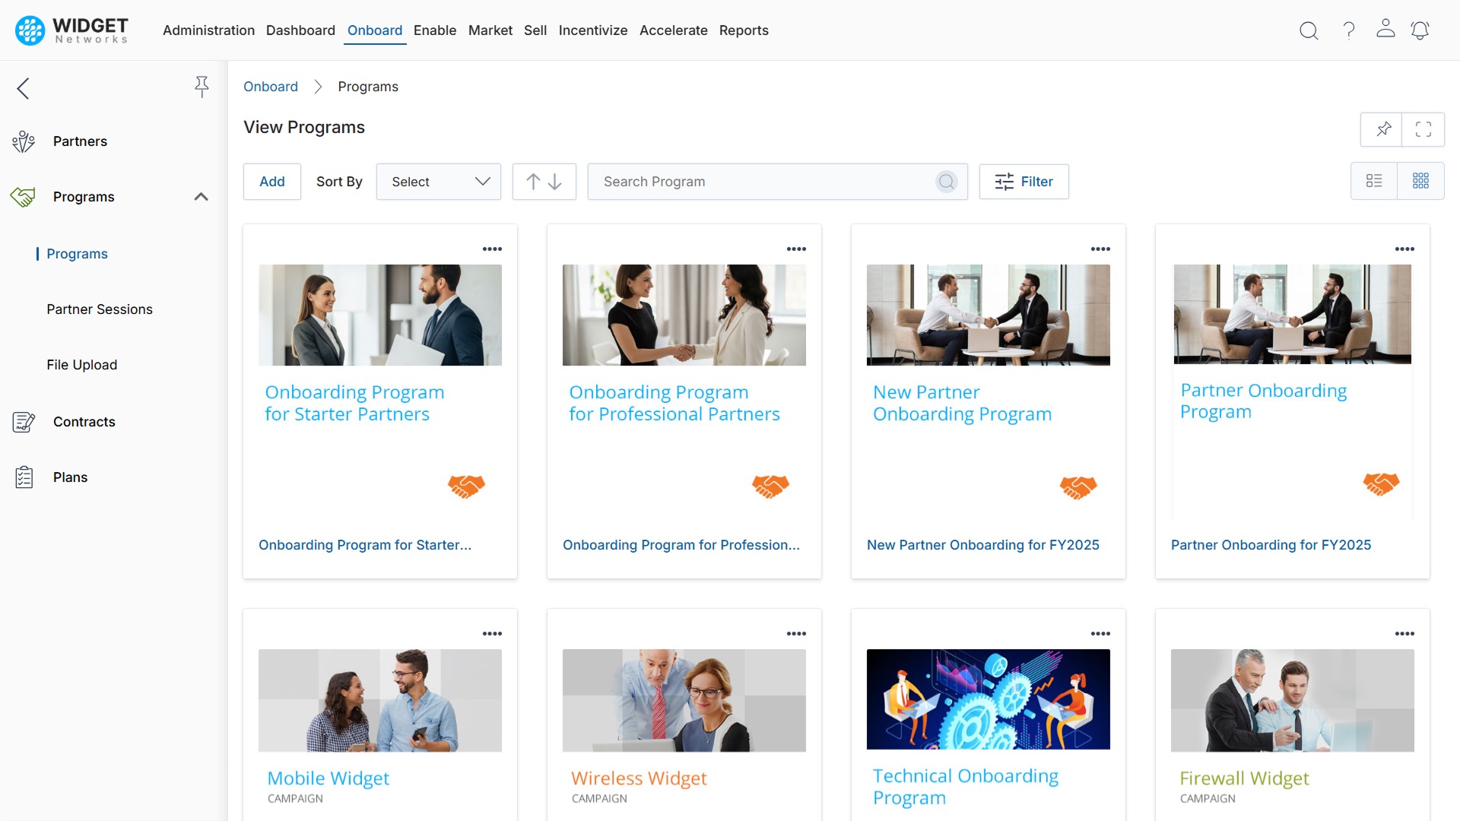Open the global search magnifier
Viewport: 1460px width, 821px height.
point(1309,30)
